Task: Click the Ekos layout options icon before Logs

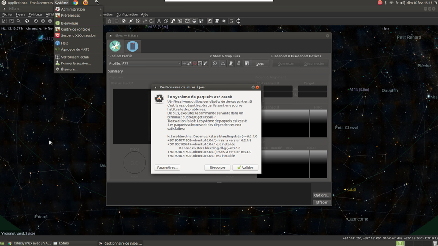Action: (247, 63)
